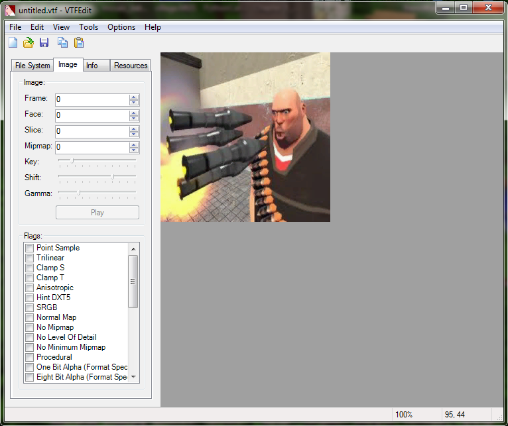
Task: Click the New file toolbar icon
Action: pos(13,42)
